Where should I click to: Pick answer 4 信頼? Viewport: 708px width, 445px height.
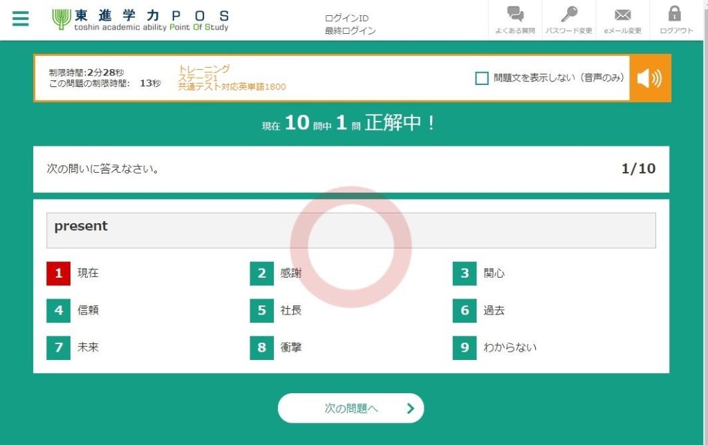click(59, 310)
